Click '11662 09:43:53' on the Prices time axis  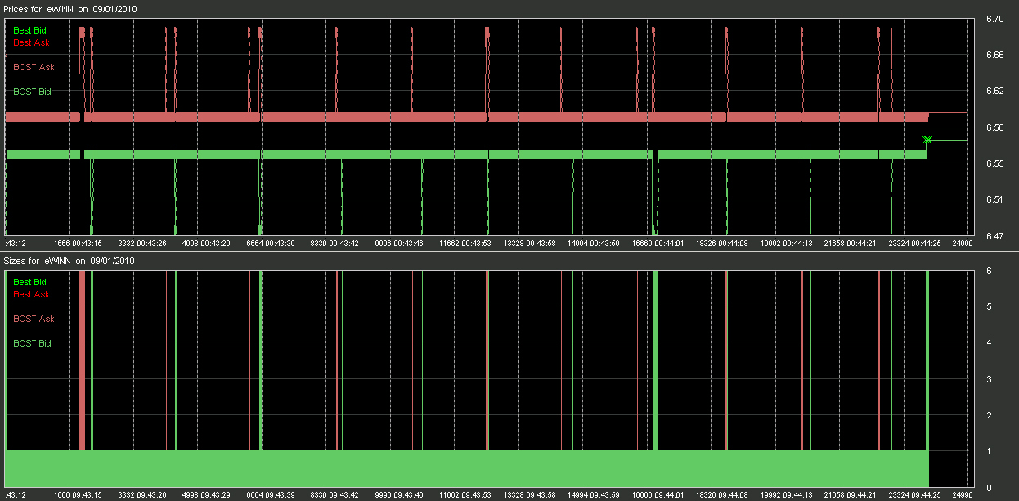pos(465,244)
